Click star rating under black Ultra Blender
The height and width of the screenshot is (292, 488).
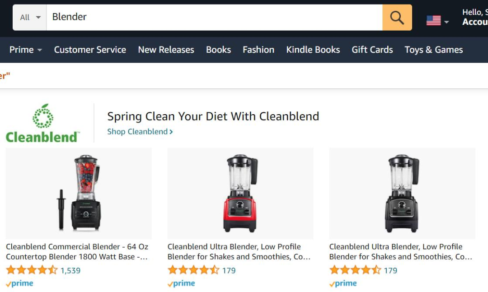pyautogui.click(x=355, y=270)
